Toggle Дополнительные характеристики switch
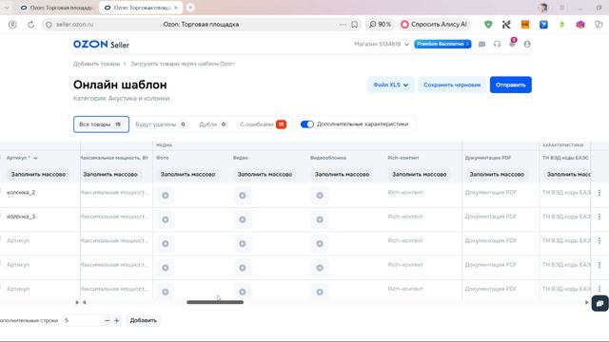Screen dimensions: 609x342 (x=306, y=124)
